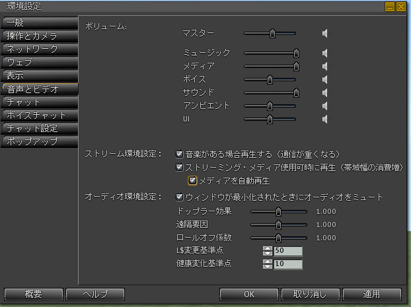
Task: Confirm settings with OK button
Action: (249, 294)
